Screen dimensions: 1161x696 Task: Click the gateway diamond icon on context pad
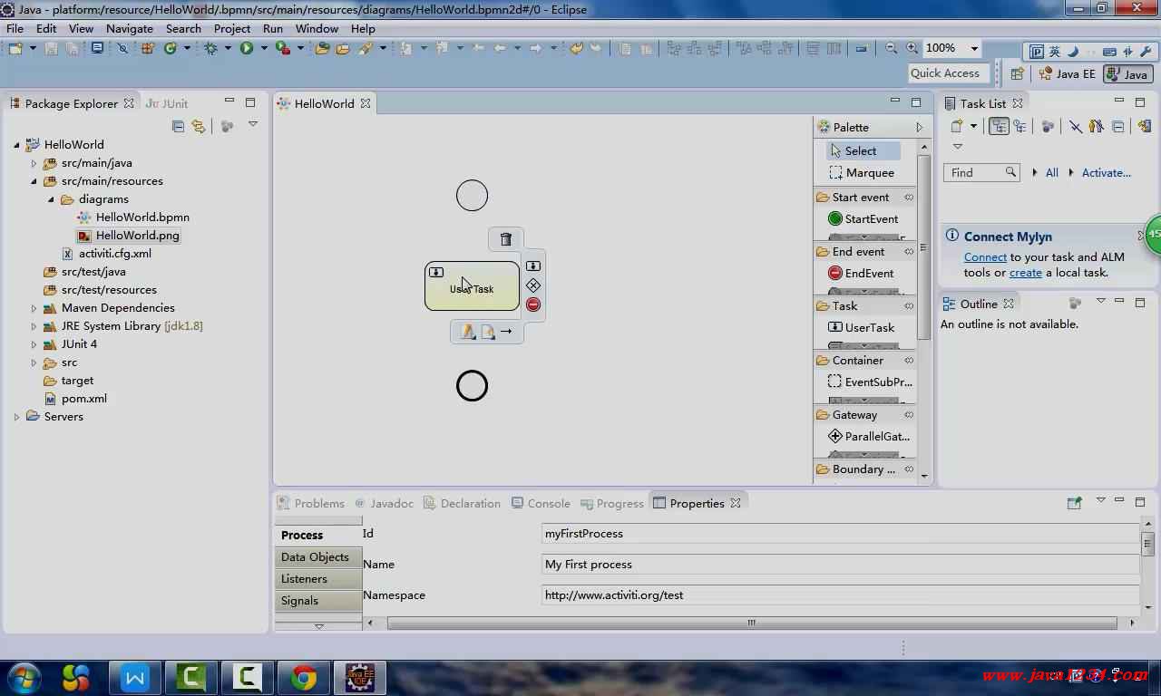tap(533, 285)
